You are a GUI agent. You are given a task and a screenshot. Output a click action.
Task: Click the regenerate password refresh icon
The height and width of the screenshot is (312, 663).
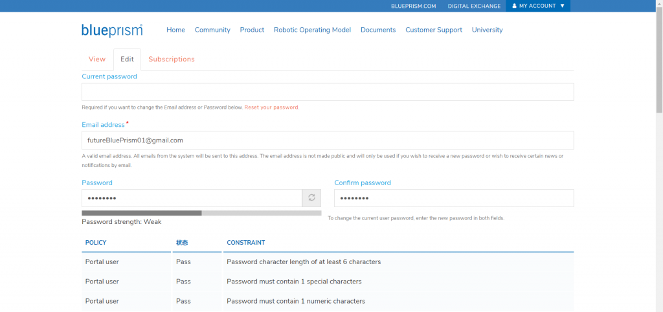[x=311, y=198]
